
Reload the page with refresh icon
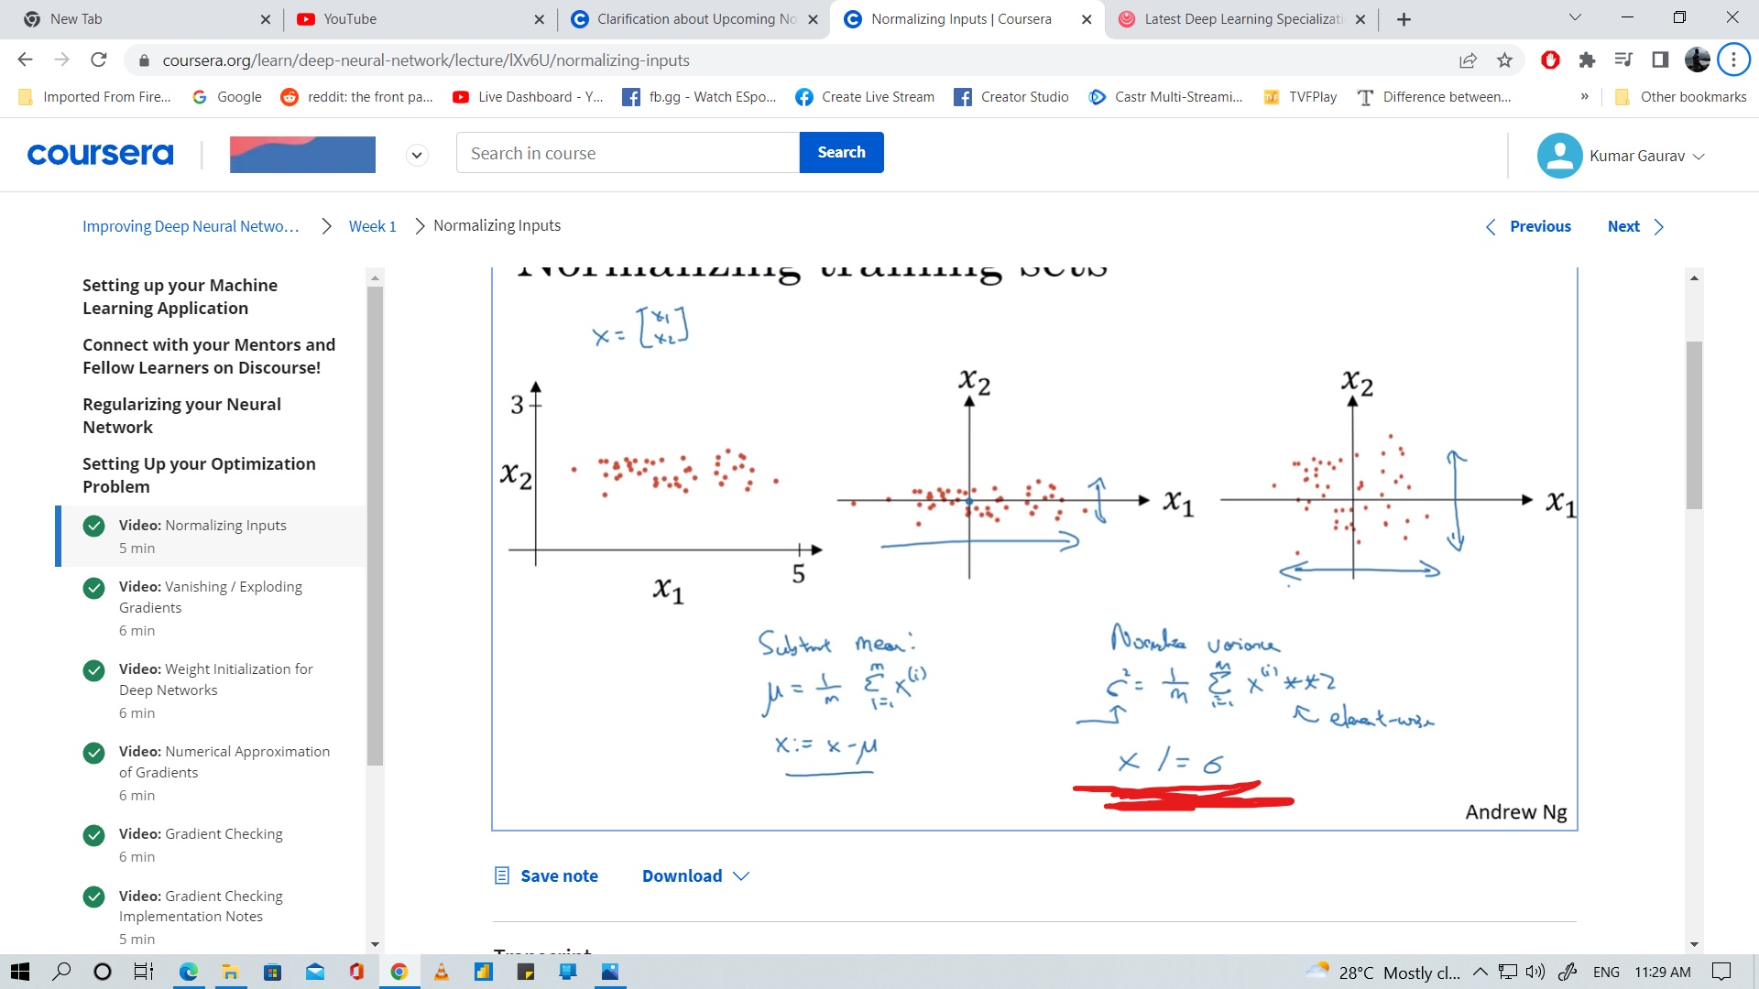(x=99, y=60)
